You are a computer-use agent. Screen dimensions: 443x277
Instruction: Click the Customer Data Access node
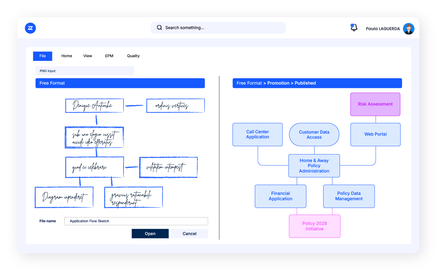(x=314, y=134)
